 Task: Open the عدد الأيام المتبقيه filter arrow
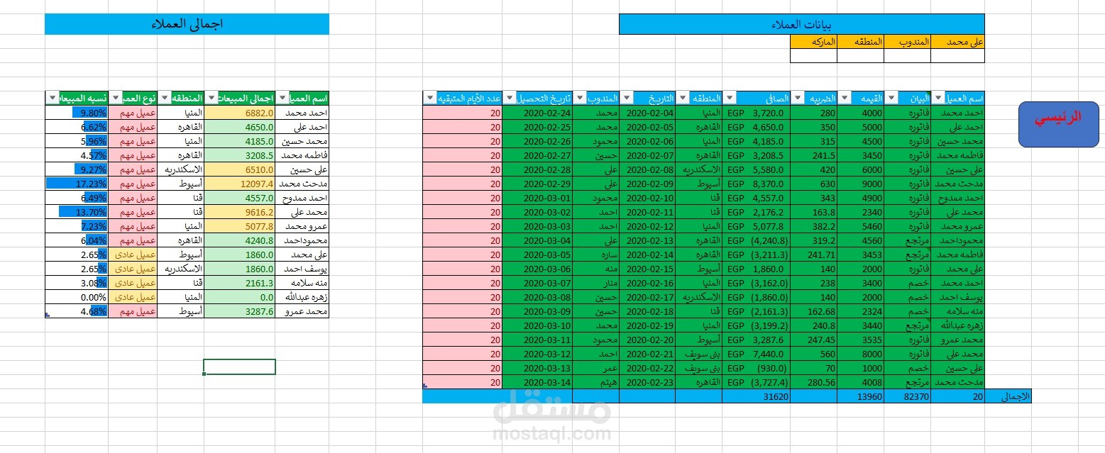(x=430, y=99)
